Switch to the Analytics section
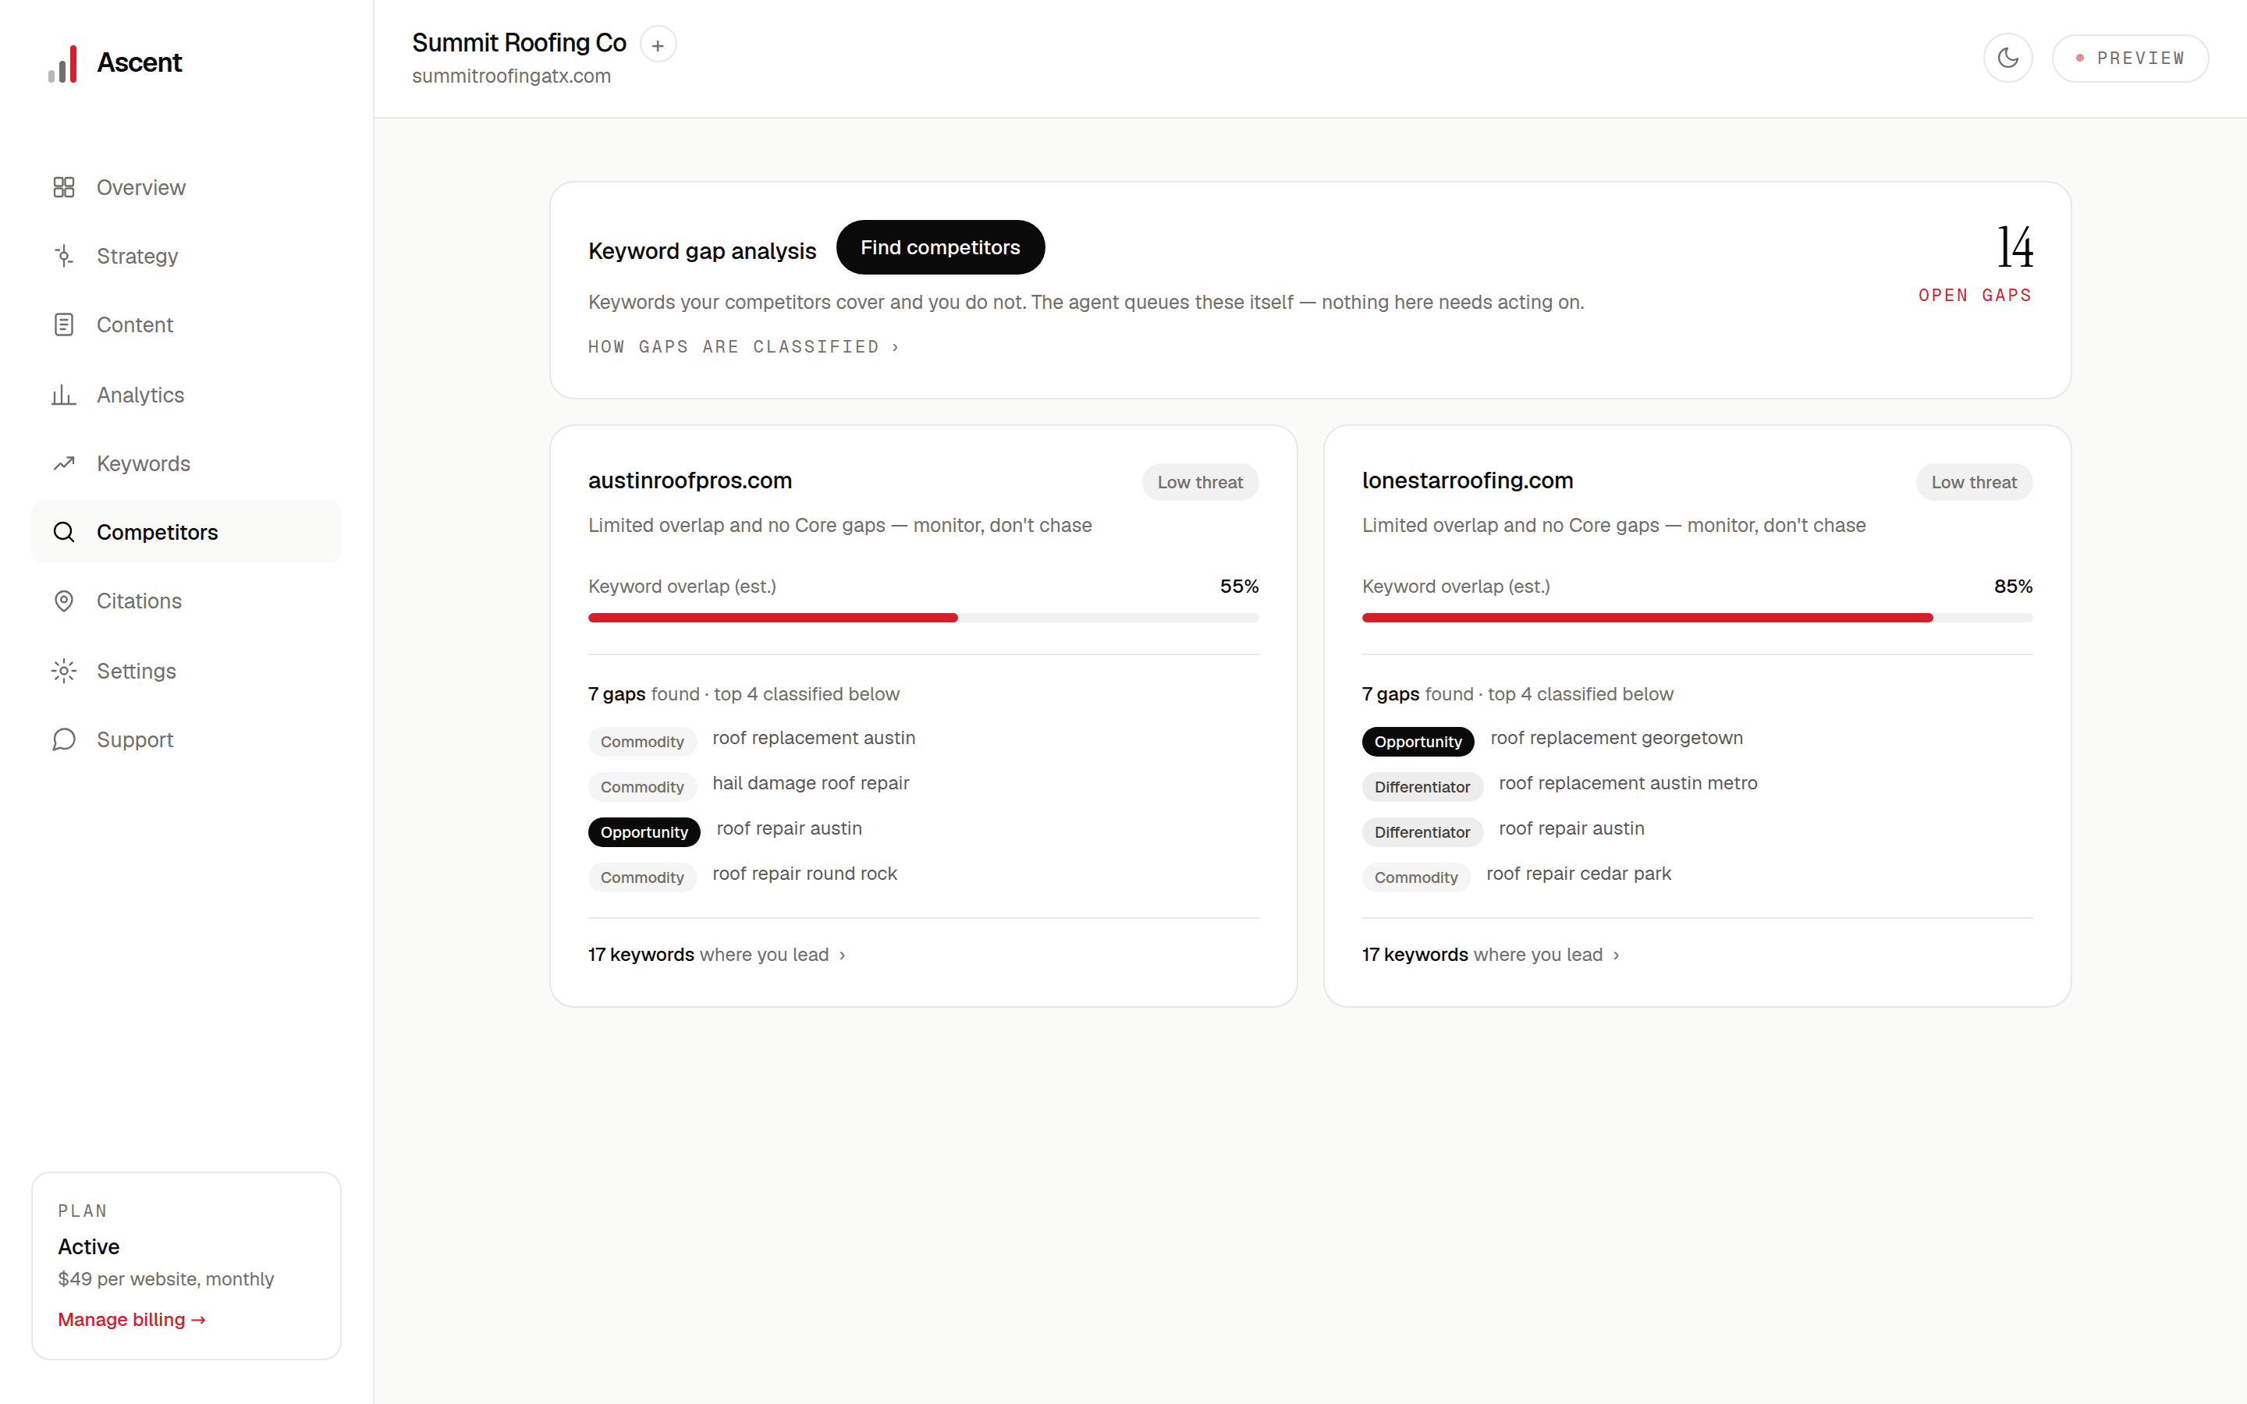 pos(186,395)
